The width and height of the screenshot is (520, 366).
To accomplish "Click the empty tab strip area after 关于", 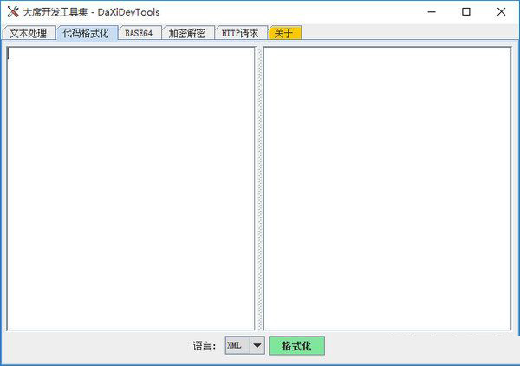I will click(x=410, y=32).
